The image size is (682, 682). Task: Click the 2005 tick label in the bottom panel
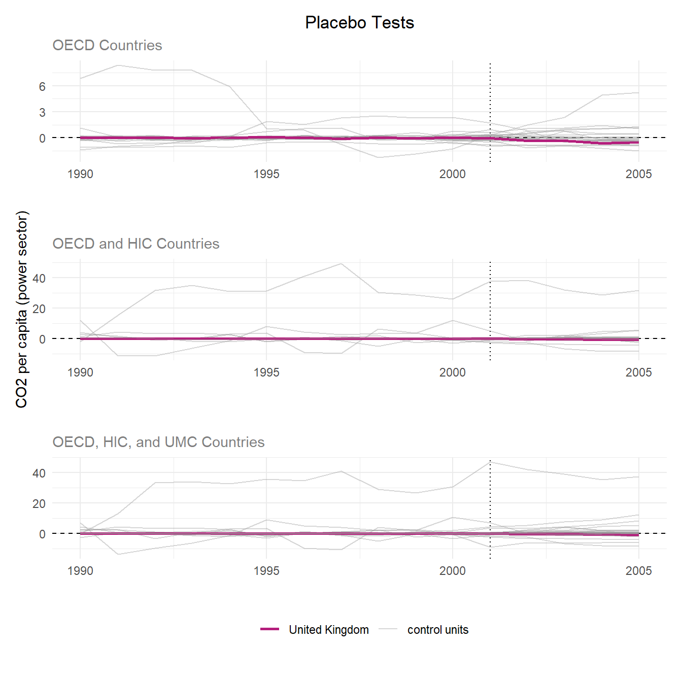(x=638, y=571)
